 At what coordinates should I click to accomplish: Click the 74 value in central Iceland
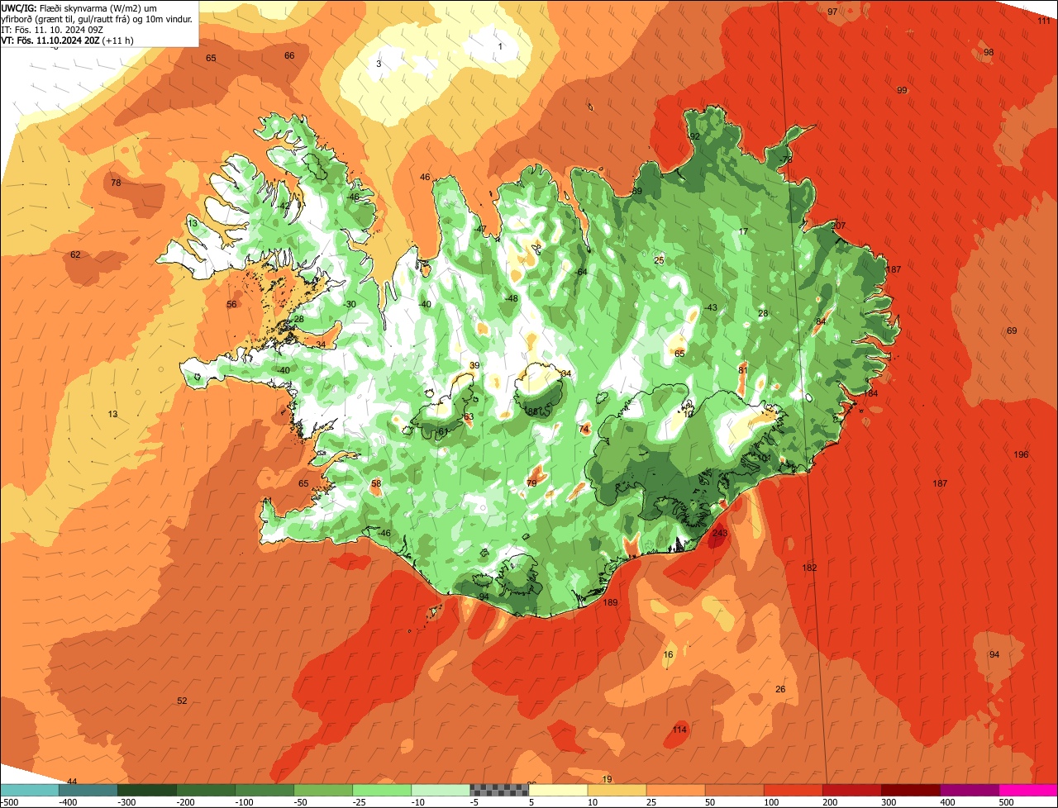584,429
